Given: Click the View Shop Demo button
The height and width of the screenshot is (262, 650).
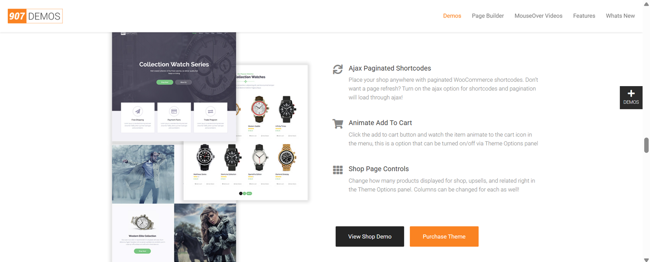Looking at the screenshot, I should 370,236.
